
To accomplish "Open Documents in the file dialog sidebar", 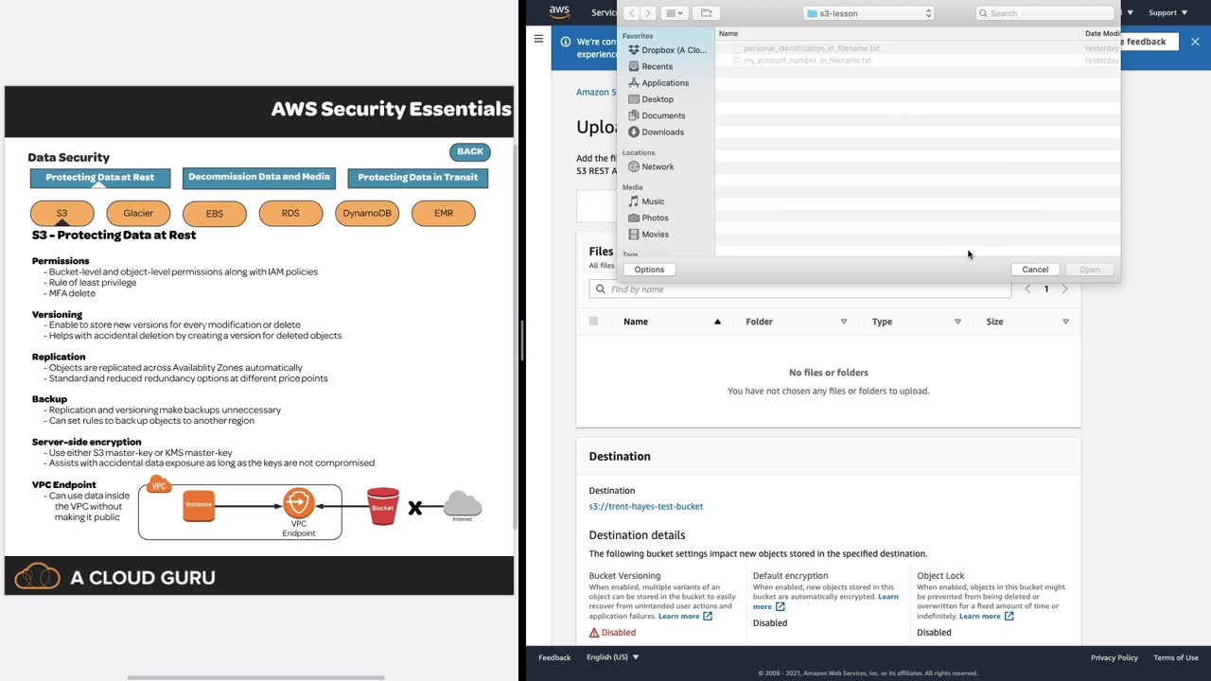I will coord(657,115).
